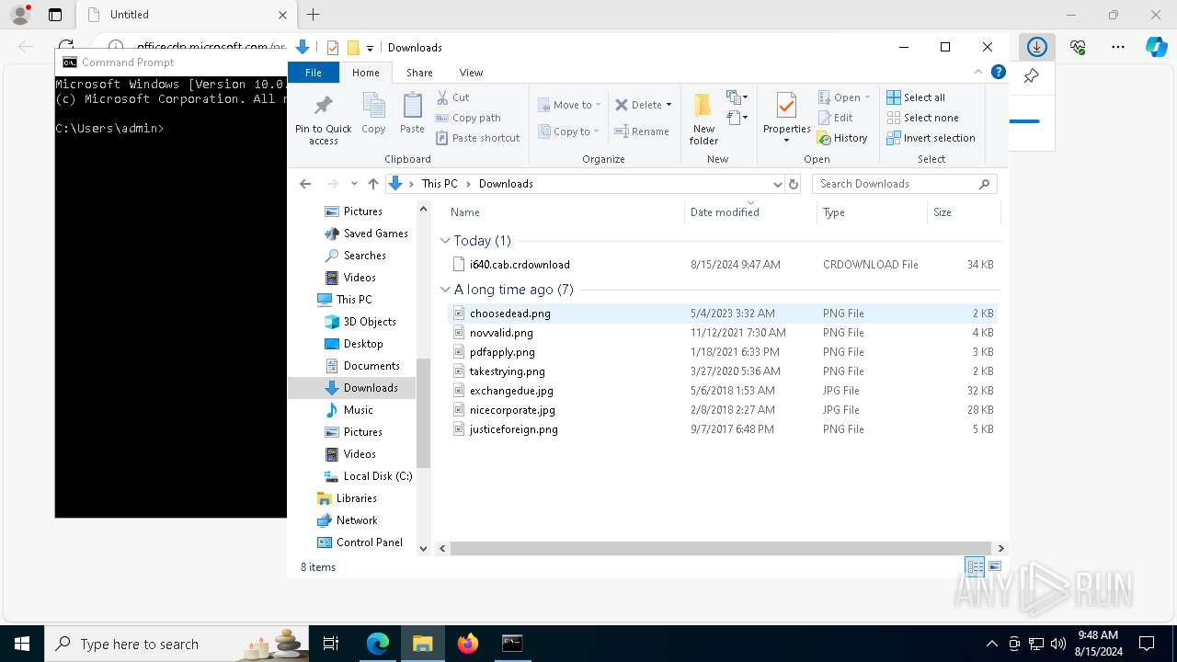Click Copy path command
The image size is (1177, 662).
(x=468, y=118)
